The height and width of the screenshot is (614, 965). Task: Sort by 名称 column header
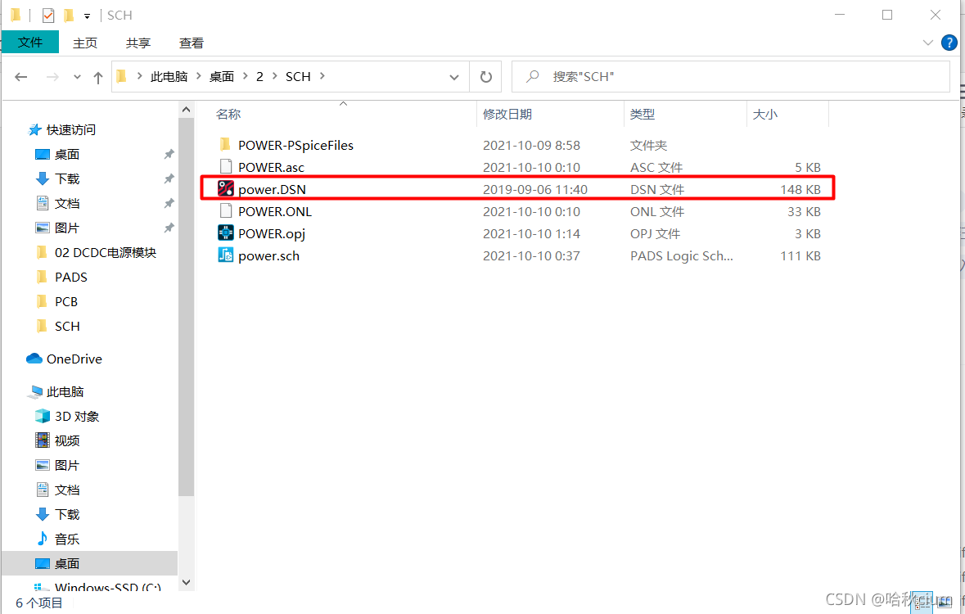(228, 114)
